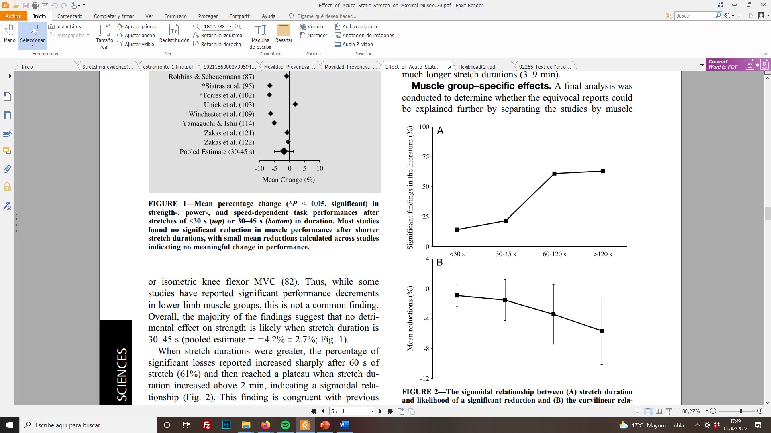Screen dimensions: 771x433
Task: Open status bar zoom level dropdown arrow
Action: tap(706, 411)
